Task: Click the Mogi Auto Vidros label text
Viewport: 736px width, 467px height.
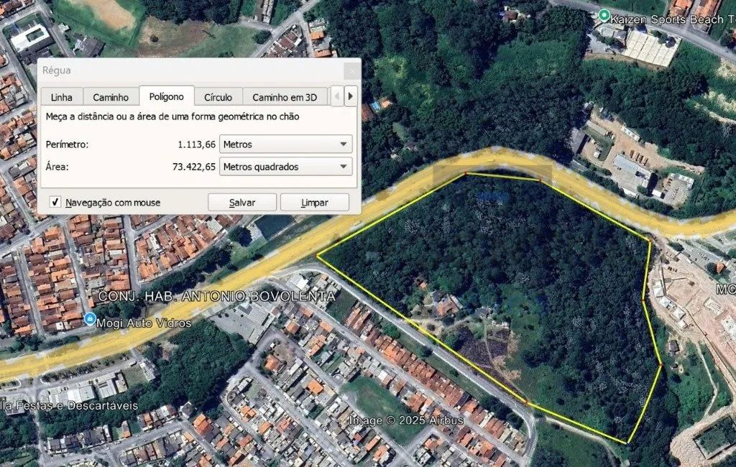Action: pyautogui.click(x=144, y=323)
